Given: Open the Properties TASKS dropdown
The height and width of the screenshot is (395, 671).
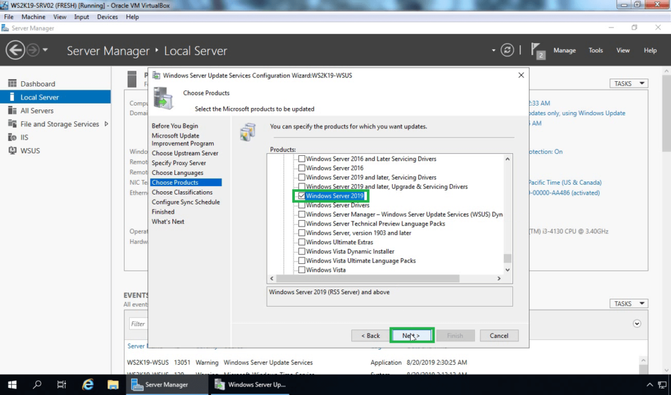Looking at the screenshot, I should [628, 83].
